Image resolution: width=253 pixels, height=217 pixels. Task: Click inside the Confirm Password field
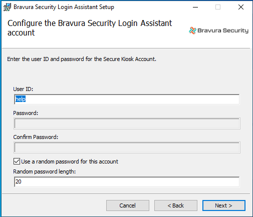pos(127,147)
